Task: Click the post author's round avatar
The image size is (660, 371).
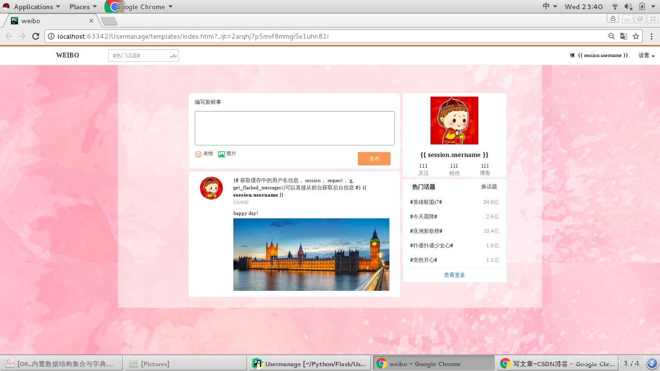Action: pyautogui.click(x=211, y=188)
